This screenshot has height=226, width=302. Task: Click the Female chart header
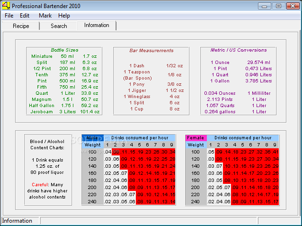[x=195, y=138]
